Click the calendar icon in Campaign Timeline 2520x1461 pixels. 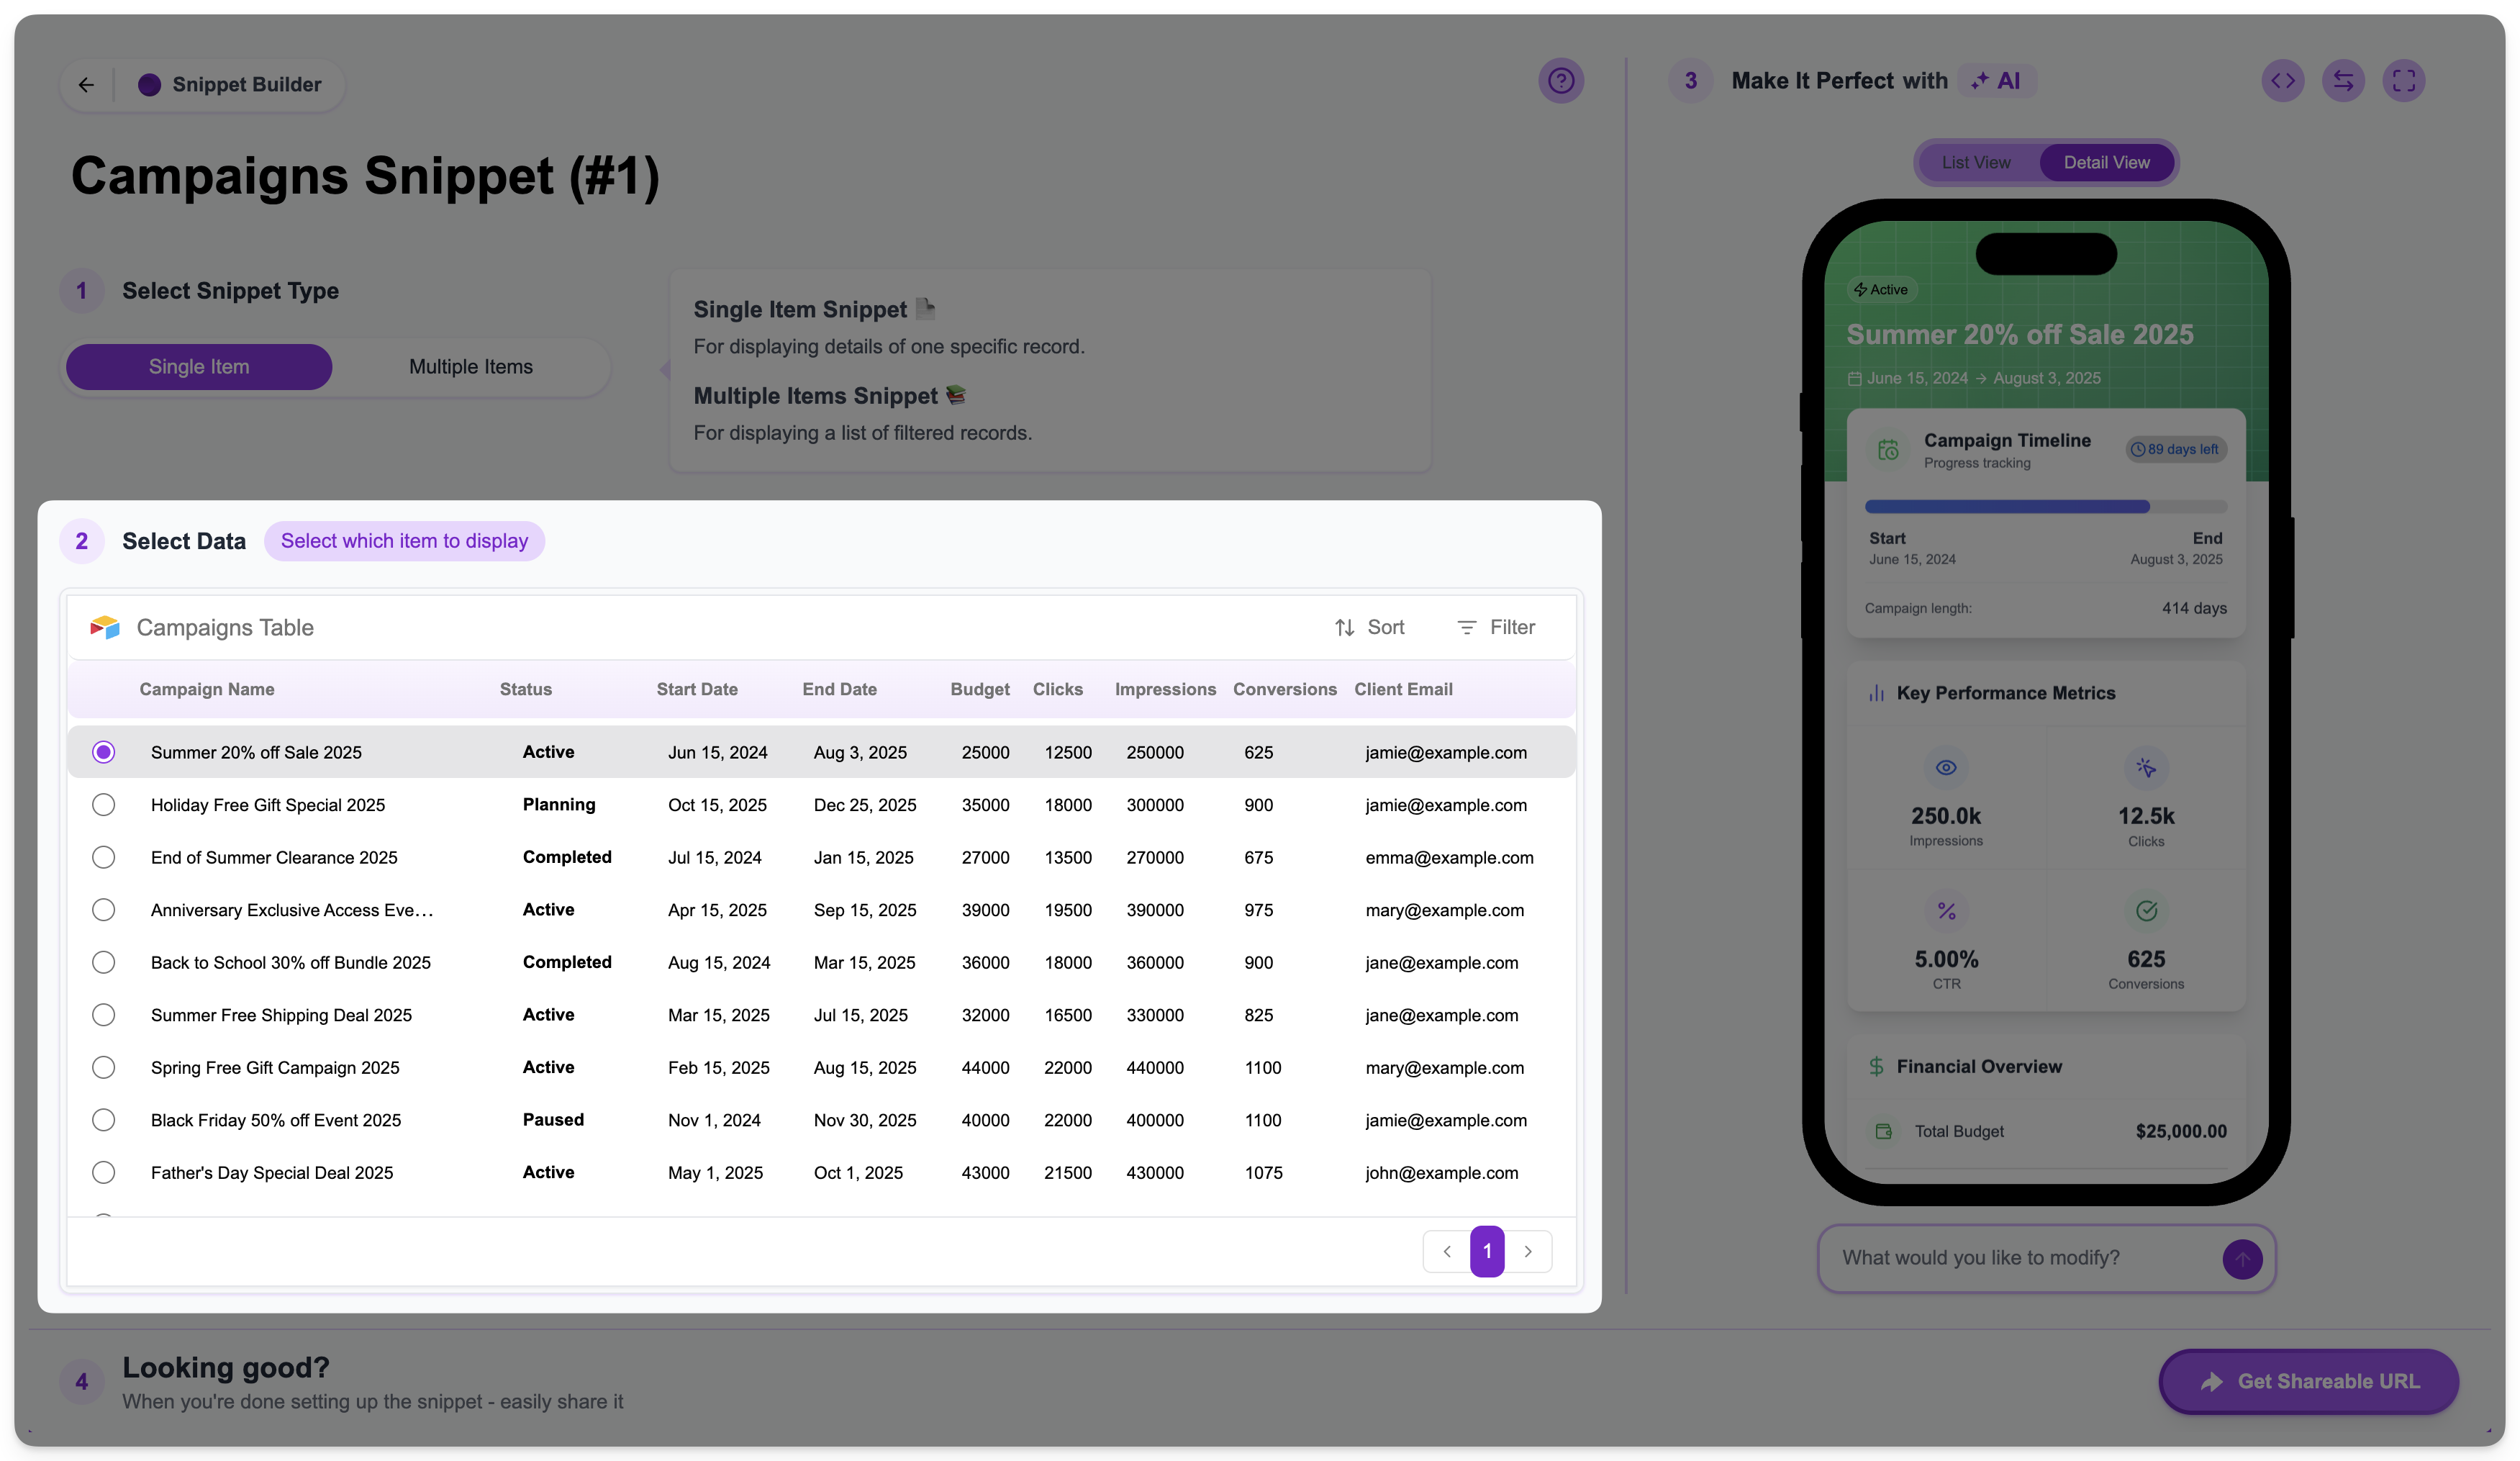pyautogui.click(x=1887, y=450)
